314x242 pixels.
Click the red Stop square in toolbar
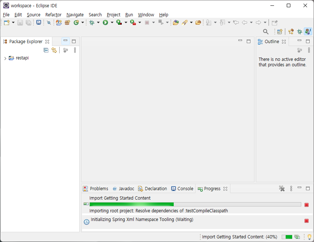pos(147,22)
